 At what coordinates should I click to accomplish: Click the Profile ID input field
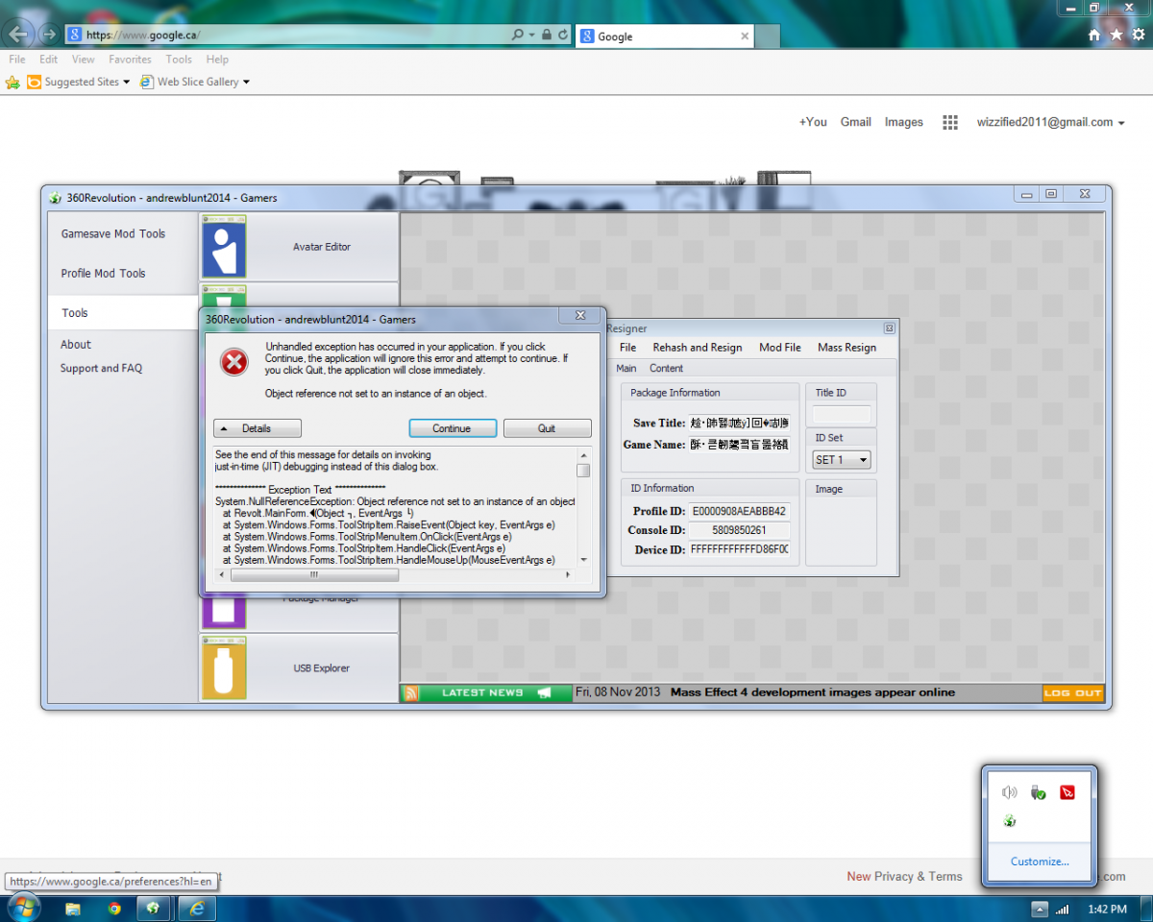pos(739,511)
